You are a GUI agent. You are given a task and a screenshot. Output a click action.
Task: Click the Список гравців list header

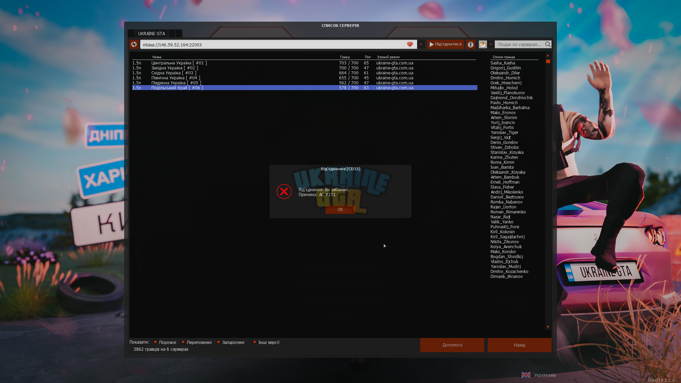pos(504,57)
